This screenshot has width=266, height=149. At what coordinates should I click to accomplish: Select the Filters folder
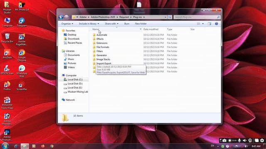[99, 51]
